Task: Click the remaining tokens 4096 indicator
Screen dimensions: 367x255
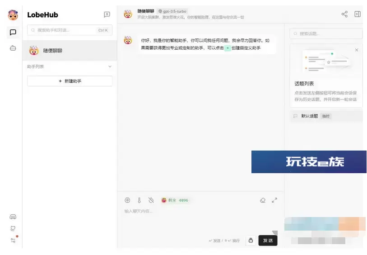Action: (x=175, y=200)
